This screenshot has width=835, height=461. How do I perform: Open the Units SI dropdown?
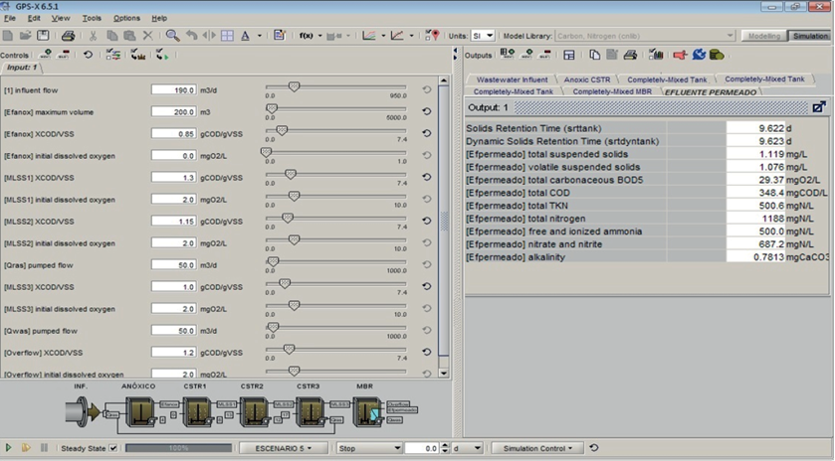click(x=483, y=35)
